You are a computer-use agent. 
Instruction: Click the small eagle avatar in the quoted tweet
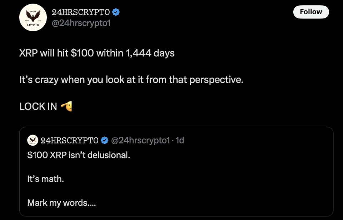(33, 140)
